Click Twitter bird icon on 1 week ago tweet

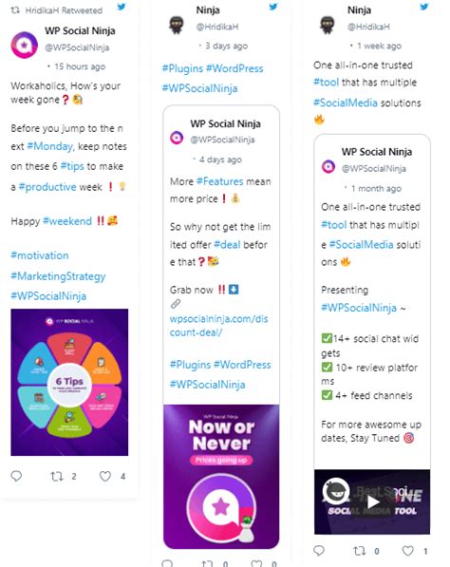tap(424, 6)
